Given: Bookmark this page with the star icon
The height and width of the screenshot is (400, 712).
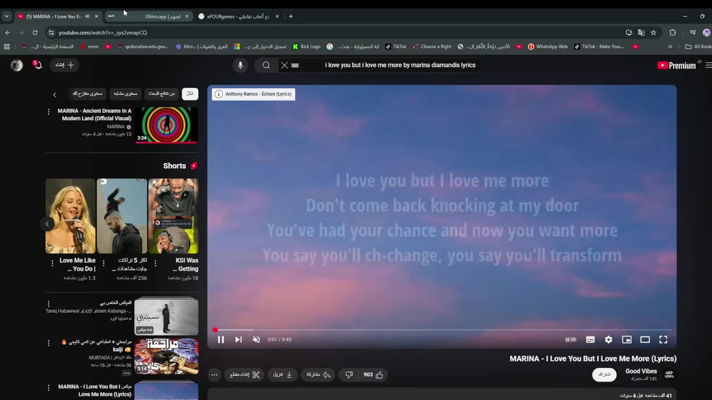Looking at the screenshot, I should coord(654,33).
